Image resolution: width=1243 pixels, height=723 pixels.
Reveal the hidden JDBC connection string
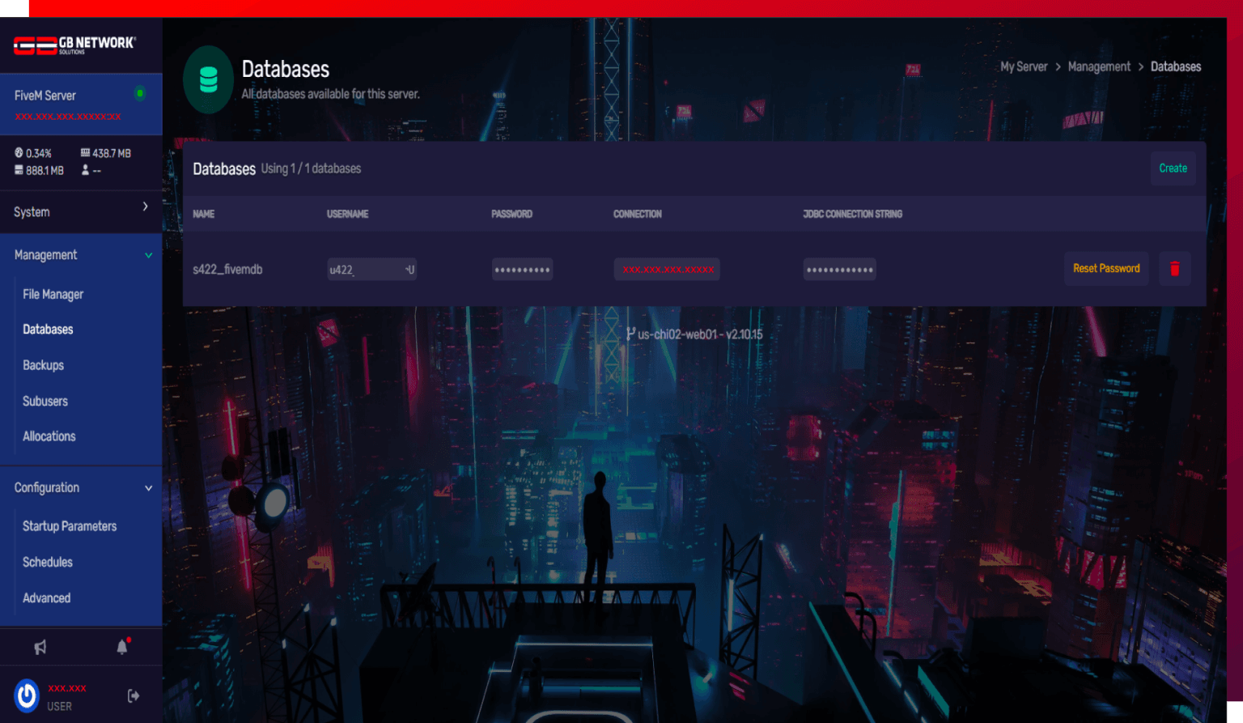(x=839, y=269)
